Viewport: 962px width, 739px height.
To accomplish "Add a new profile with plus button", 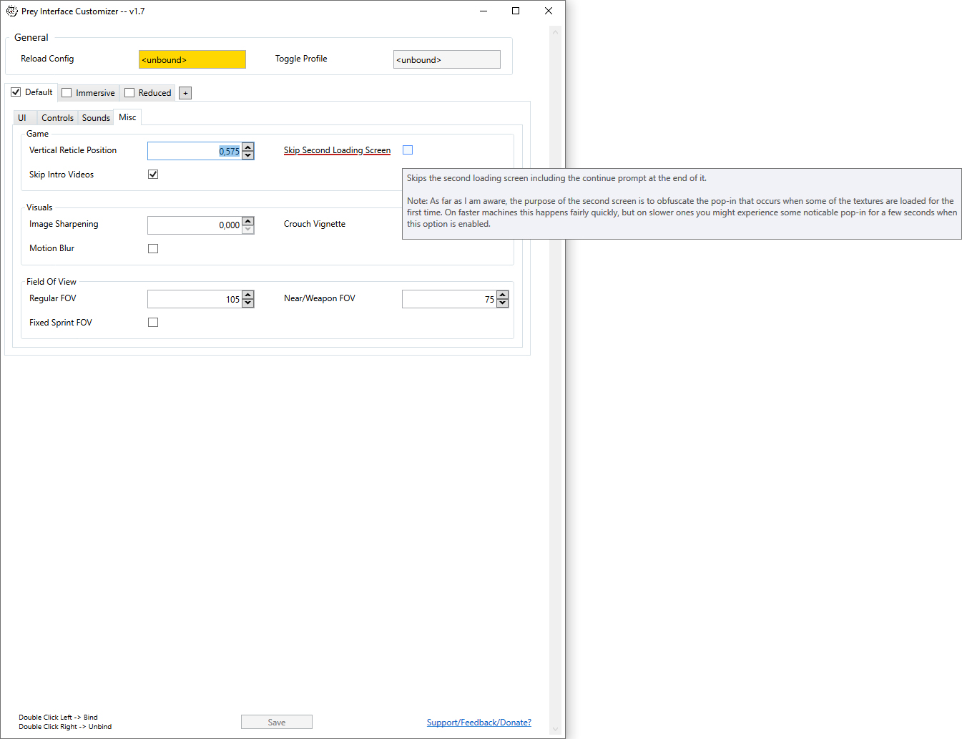I will (x=185, y=93).
